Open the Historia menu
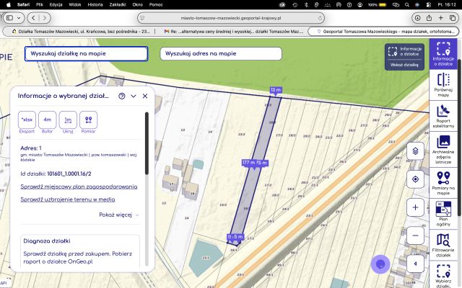Viewport: 462px width, 288px height. click(95, 4)
